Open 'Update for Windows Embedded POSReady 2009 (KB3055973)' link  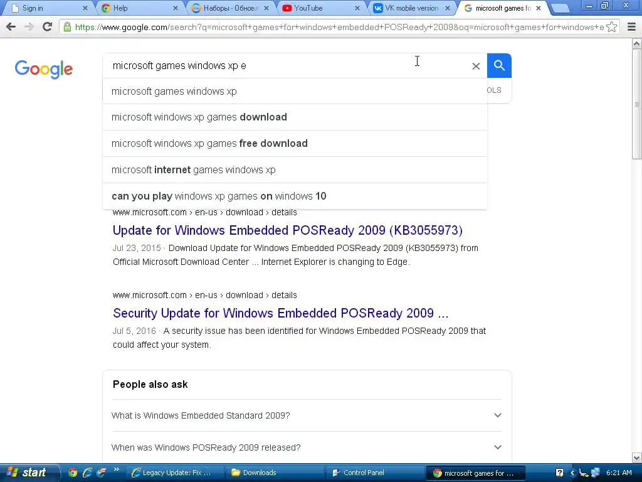point(287,230)
